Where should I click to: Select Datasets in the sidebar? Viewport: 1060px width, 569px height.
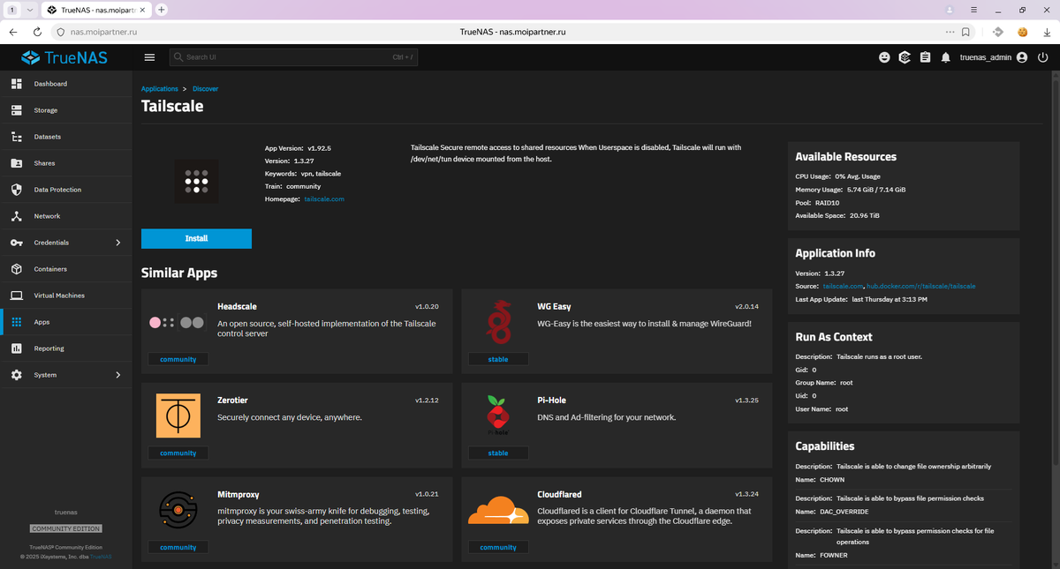pos(66,137)
